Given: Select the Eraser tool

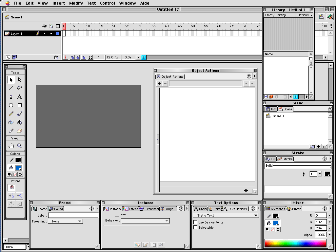Looking at the screenshot, I should 20,131.
